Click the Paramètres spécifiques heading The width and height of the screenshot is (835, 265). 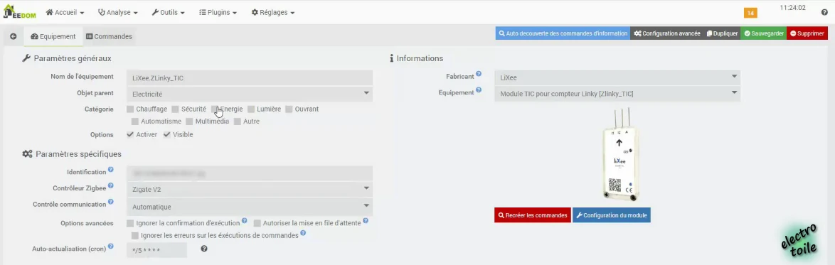point(72,153)
